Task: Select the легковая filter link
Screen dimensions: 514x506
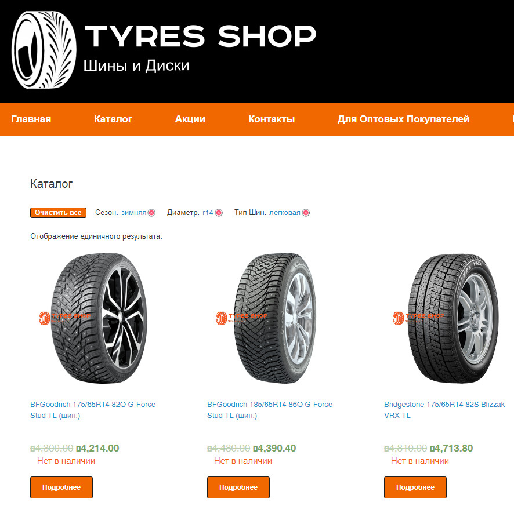Action: coord(284,213)
